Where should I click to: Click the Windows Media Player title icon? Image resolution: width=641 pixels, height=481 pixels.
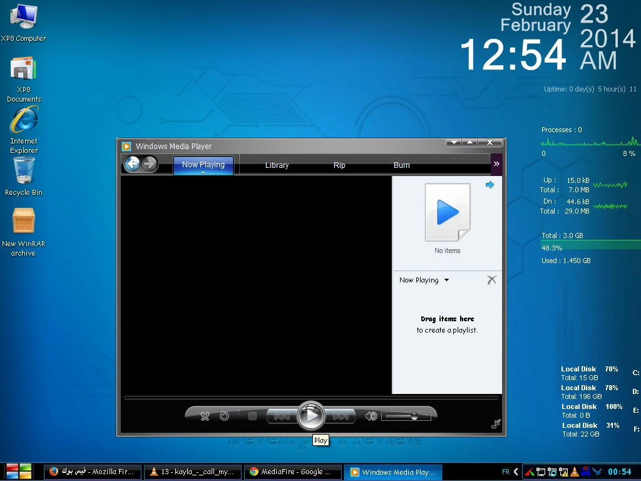(x=126, y=146)
